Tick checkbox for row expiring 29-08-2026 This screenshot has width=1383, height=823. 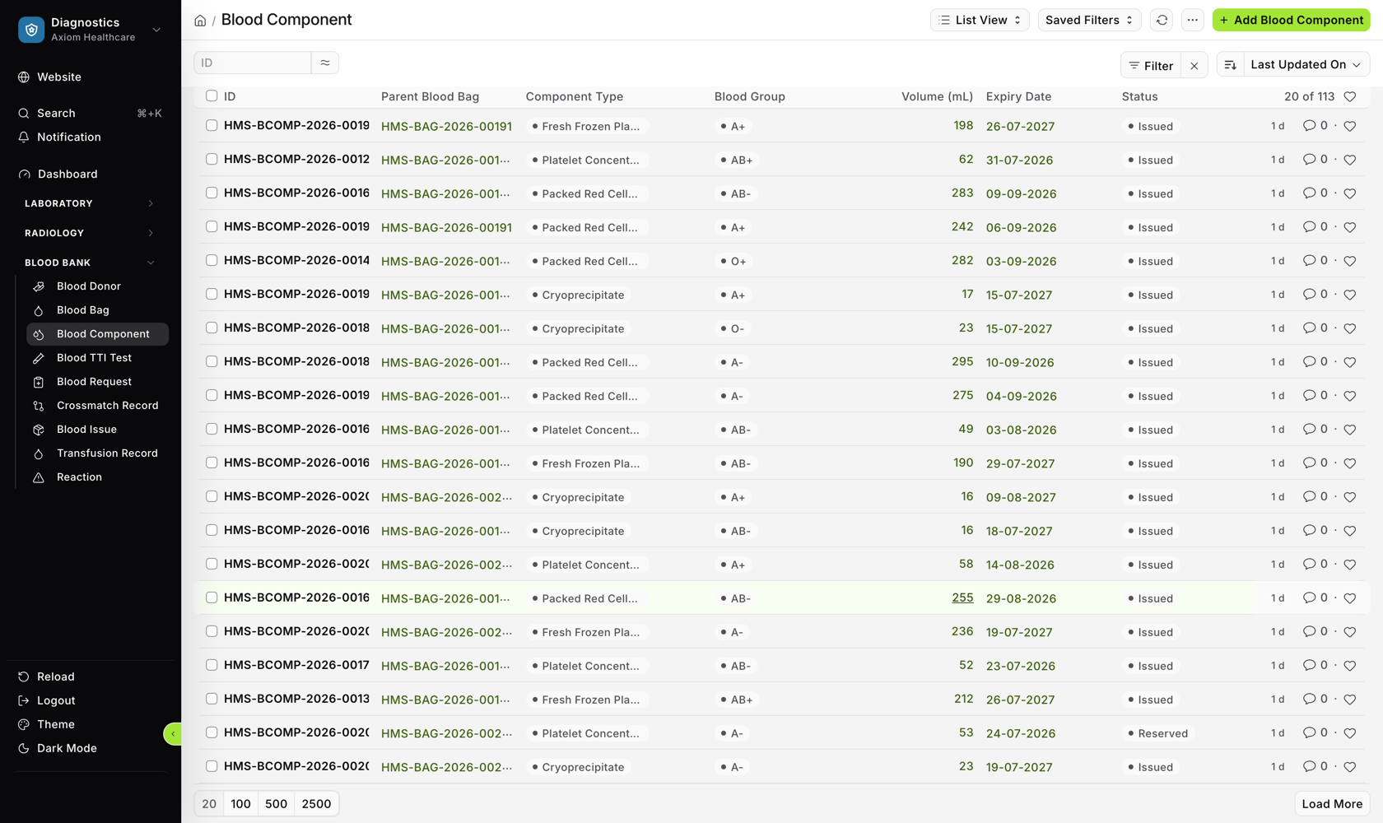tap(212, 597)
